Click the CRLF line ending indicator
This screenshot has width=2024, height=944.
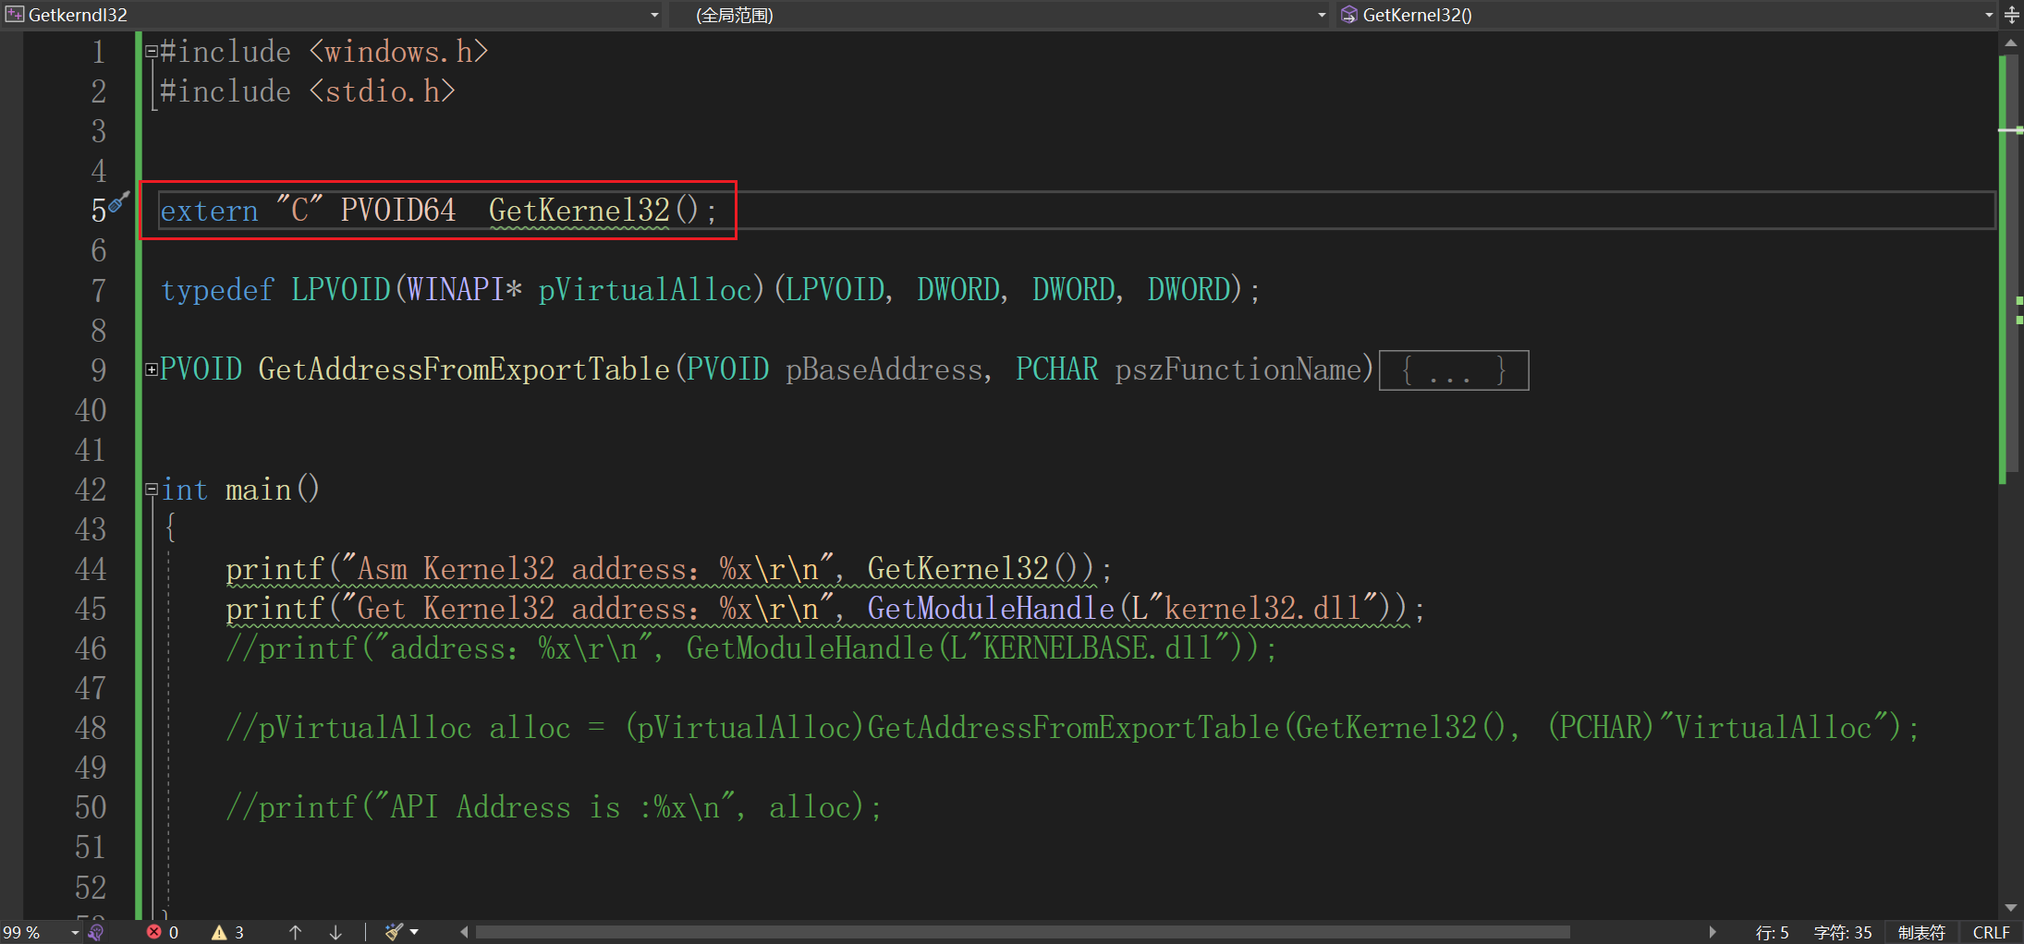1991,932
